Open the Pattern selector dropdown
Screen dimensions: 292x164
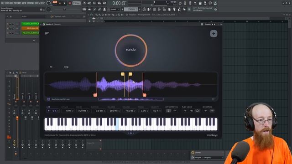(131, 9)
